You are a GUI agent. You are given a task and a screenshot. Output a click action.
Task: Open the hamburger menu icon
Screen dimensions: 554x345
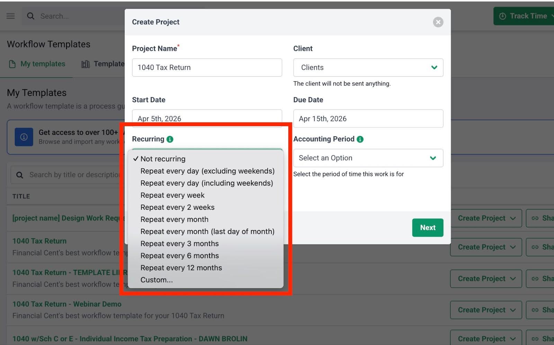click(x=11, y=16)
